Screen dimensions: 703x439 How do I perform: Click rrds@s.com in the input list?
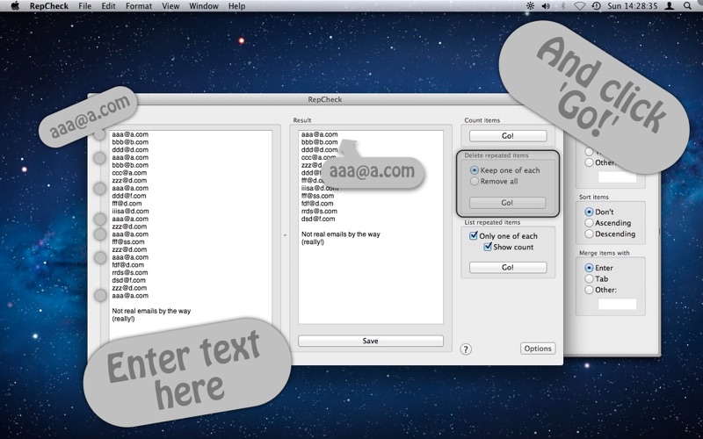129,272
